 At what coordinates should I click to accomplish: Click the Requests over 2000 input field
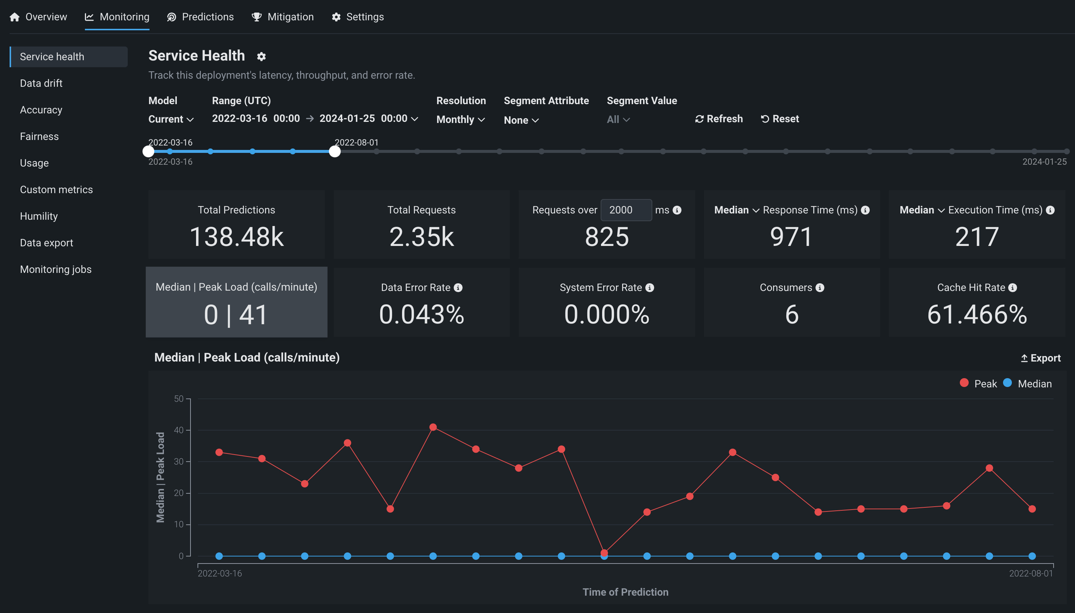coord(626,210)
